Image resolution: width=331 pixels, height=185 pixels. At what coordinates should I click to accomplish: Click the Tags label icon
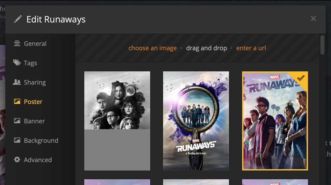coord(17,63)
